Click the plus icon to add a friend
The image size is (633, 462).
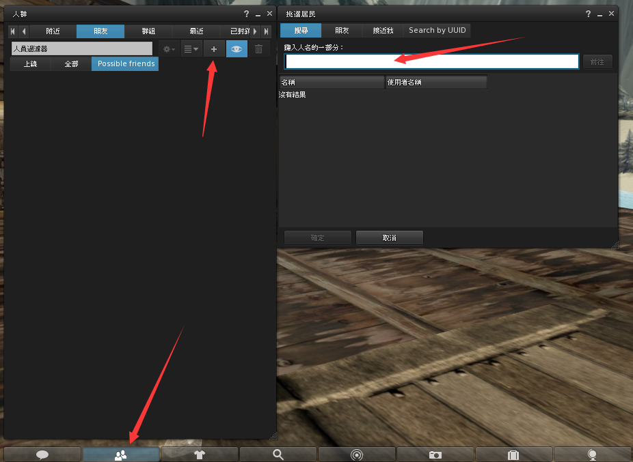click(x=214, y=49)
